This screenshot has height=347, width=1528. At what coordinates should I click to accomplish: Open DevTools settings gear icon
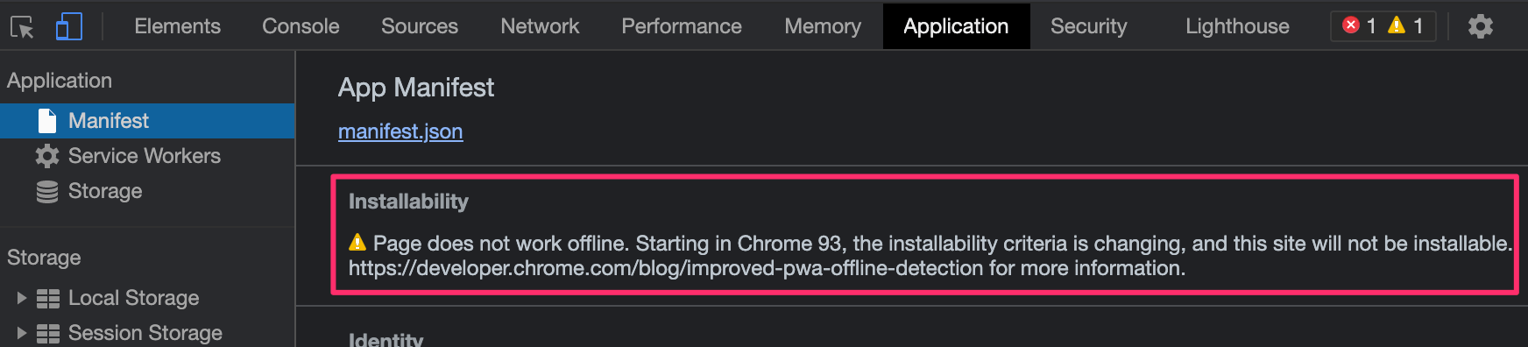pos(1481,26)
